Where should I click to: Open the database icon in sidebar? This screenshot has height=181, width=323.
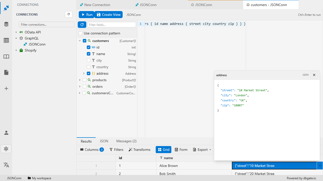point(6,24)
